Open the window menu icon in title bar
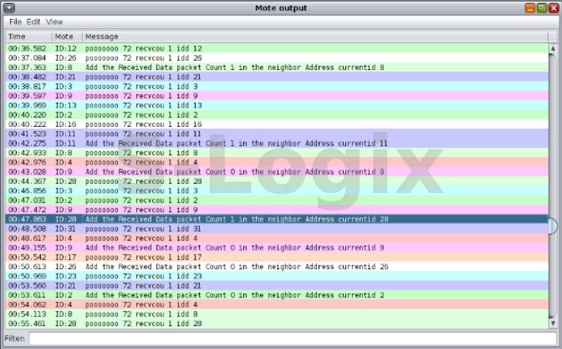This screenshot has height=349, width=562. 9,8
